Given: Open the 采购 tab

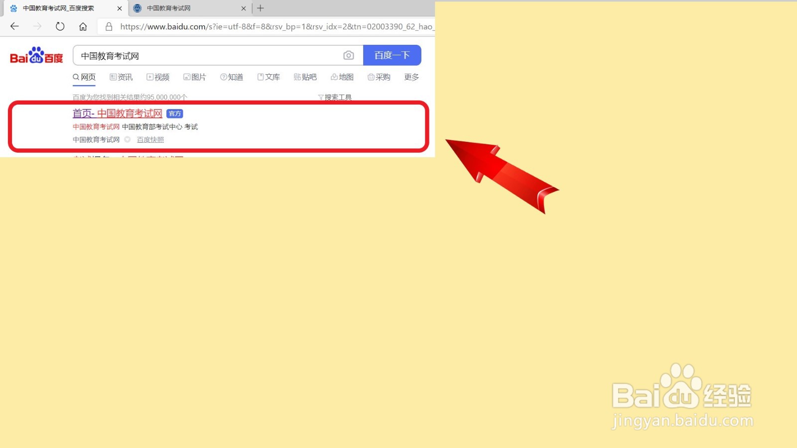Looking at the screenshot, I should click(x=379, y=77).
